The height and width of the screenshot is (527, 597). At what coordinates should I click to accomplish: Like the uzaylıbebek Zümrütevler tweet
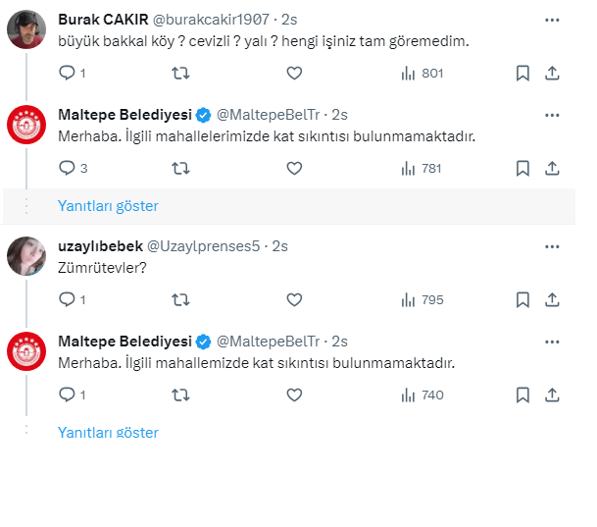click(x=294, y=299)
